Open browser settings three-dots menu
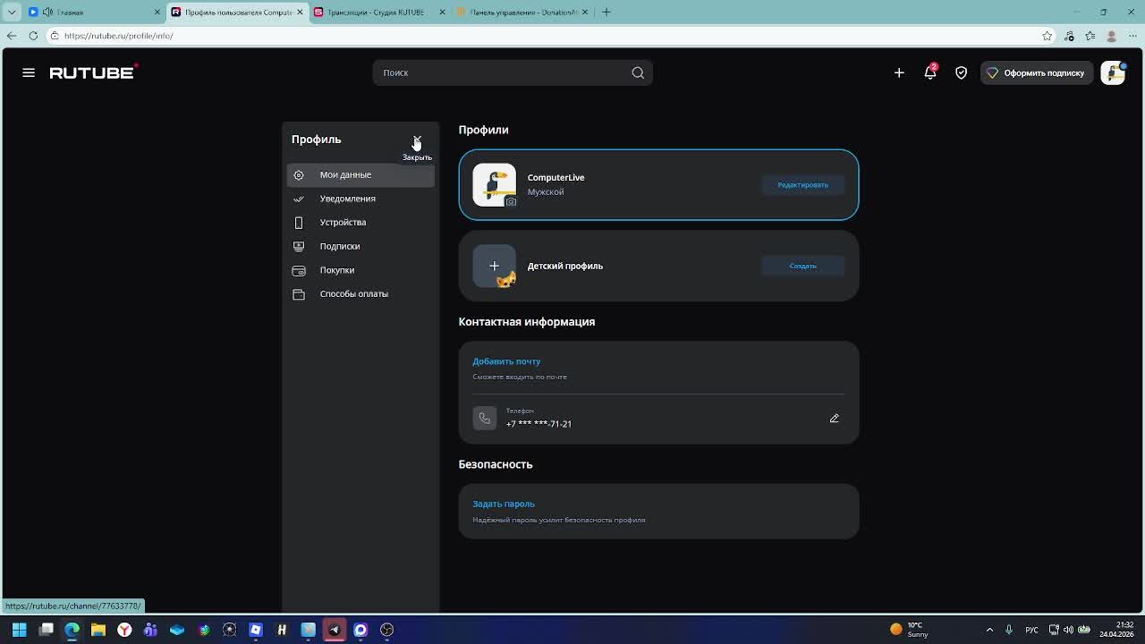This screenshot has height=644, width=1145. [1132, 36]
